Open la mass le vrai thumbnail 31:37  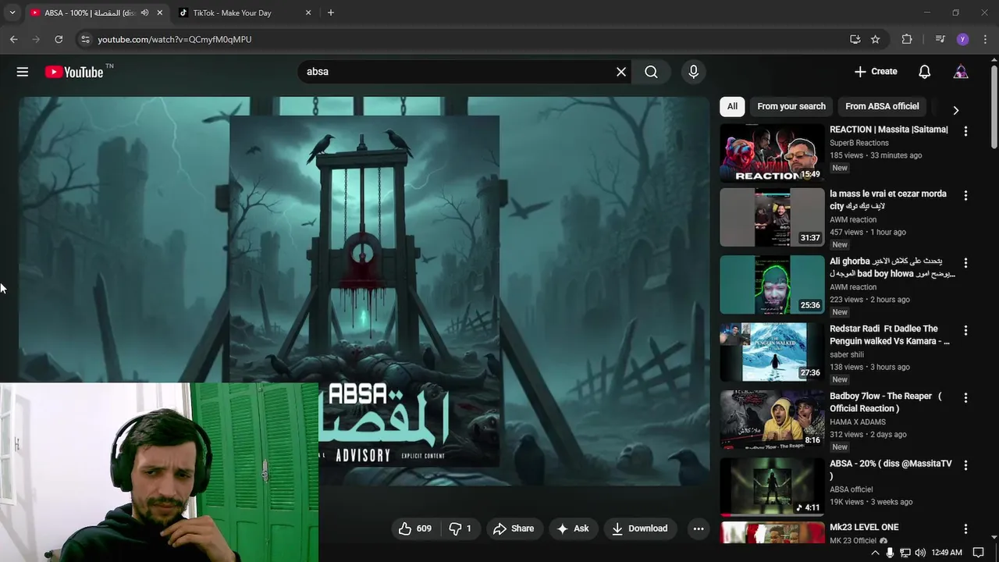tap(772, 217)
